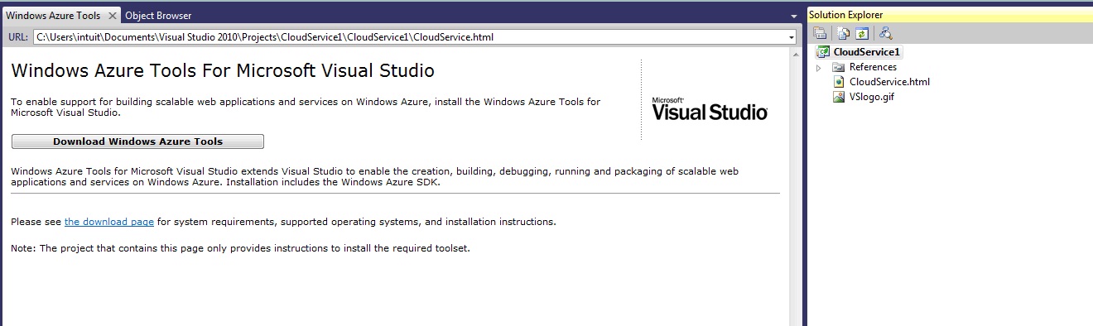This screenshot has height=326, width=1093.
Task: Click the CloudService1 C# project icon
Action: click(x=823, y=52)
